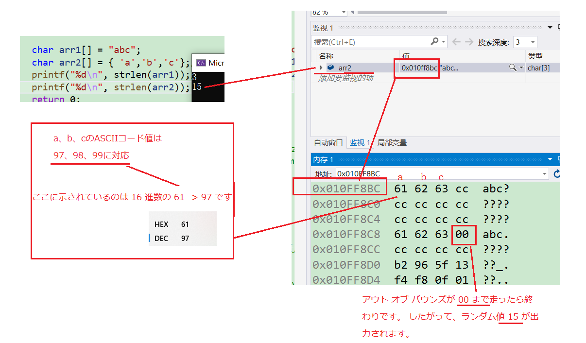Click the watch search input field
The image size is (586, 343).
369,42
